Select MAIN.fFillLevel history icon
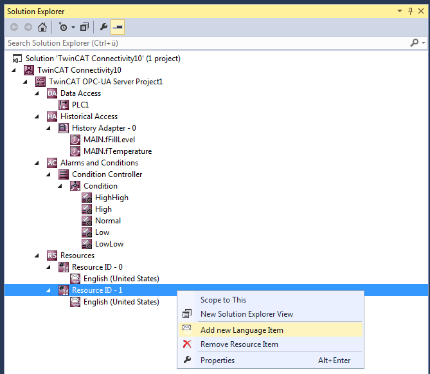Viewport: 430px width, 374px height. click(75, 140)
